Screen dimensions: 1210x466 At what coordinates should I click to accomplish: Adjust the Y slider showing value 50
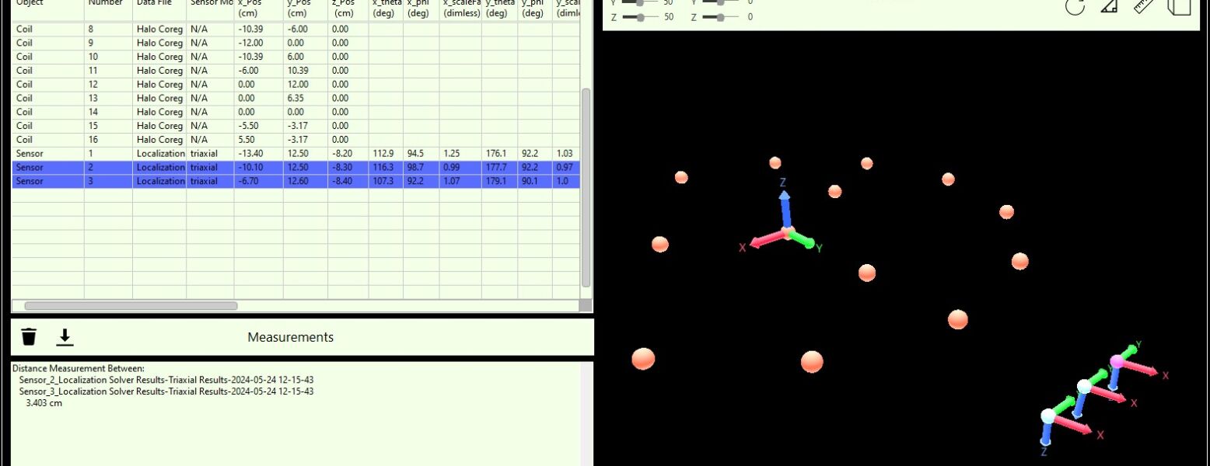(x=641, y=2)
